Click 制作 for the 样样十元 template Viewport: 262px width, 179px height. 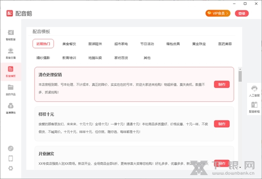222,124
